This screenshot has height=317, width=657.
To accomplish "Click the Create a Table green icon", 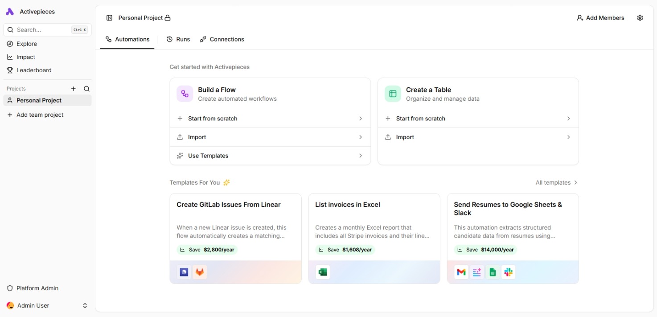I will (393, 94).
